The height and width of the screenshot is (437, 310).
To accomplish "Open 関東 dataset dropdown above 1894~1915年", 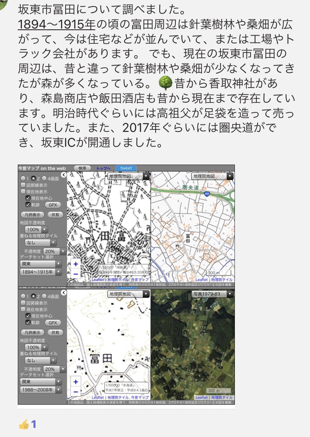I will 41,264.
